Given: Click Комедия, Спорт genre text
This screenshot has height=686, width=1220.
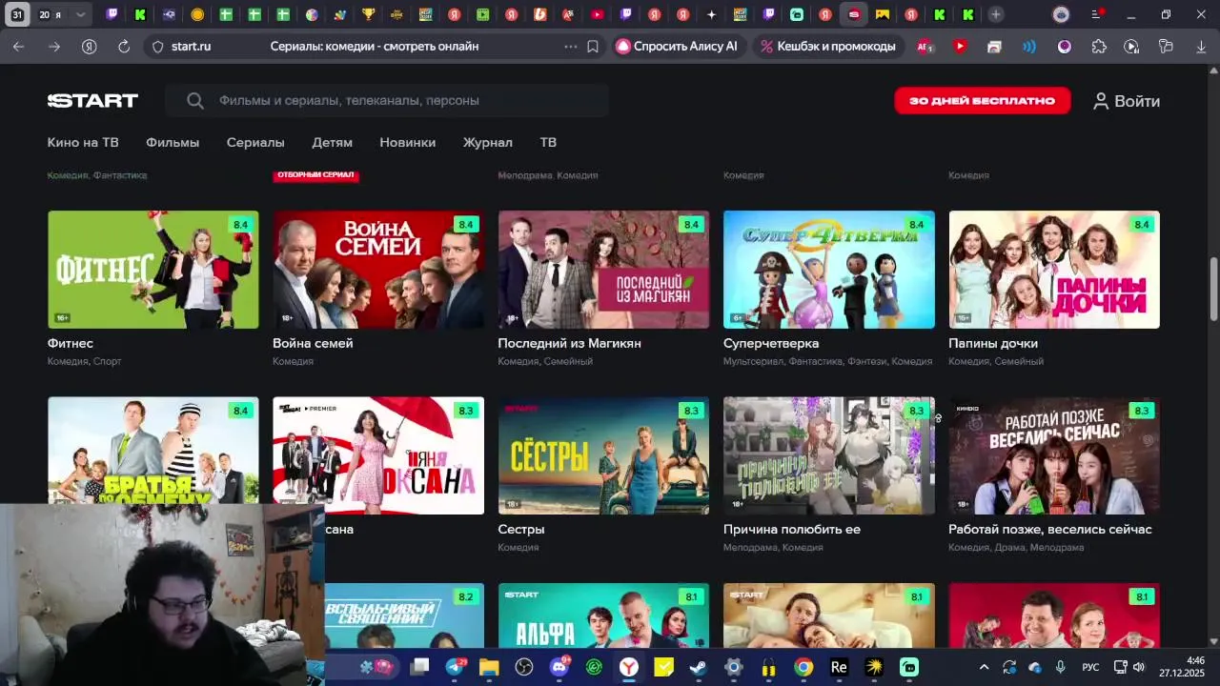Looking at the screenshot, I should tap(85, 361).
